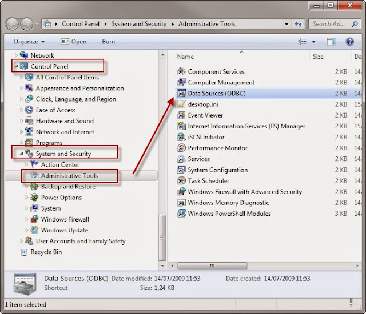Open the view options dropdown arrow

point(313,42)
